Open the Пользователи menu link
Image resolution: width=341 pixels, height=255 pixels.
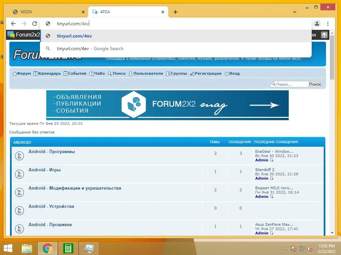[146, 73]
